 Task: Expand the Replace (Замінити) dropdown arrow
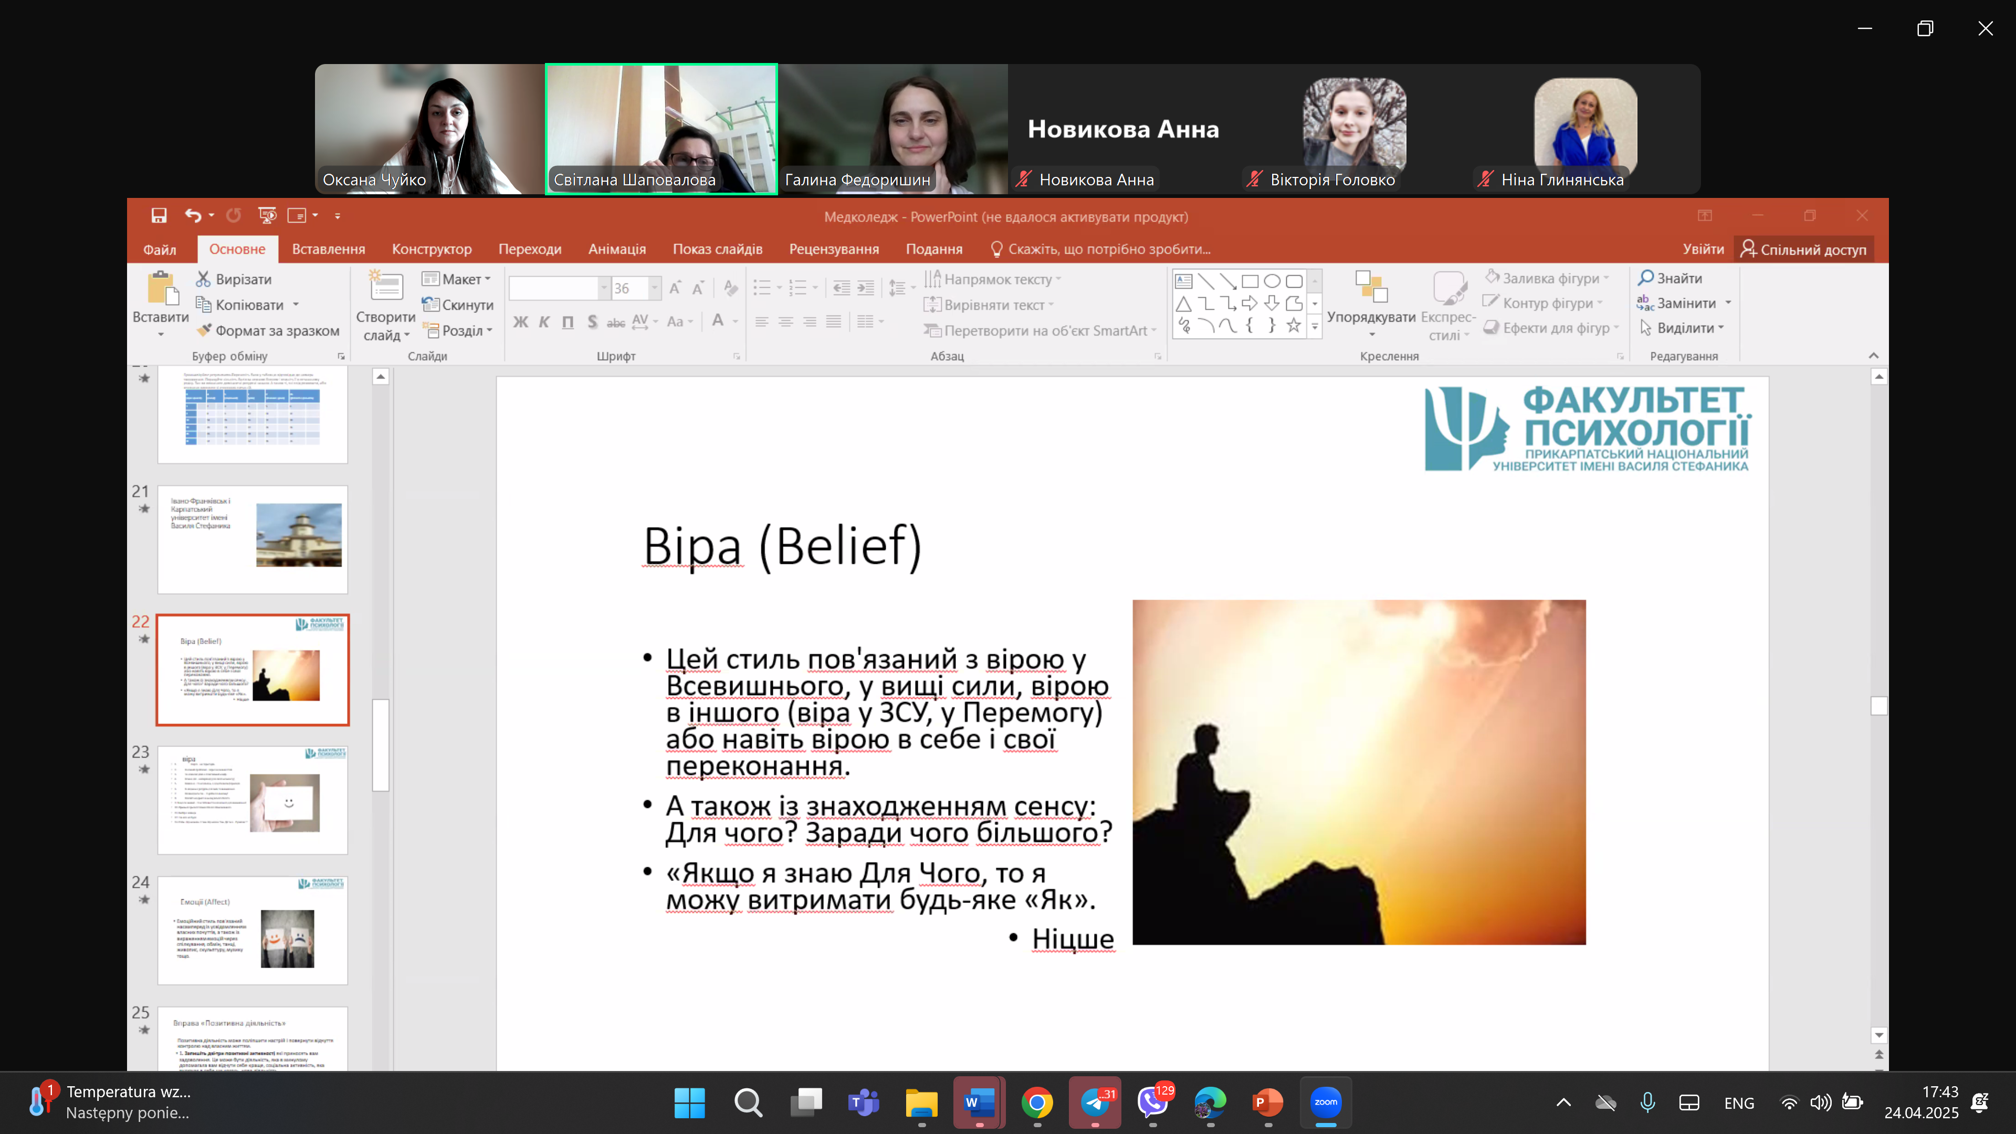1728,303
